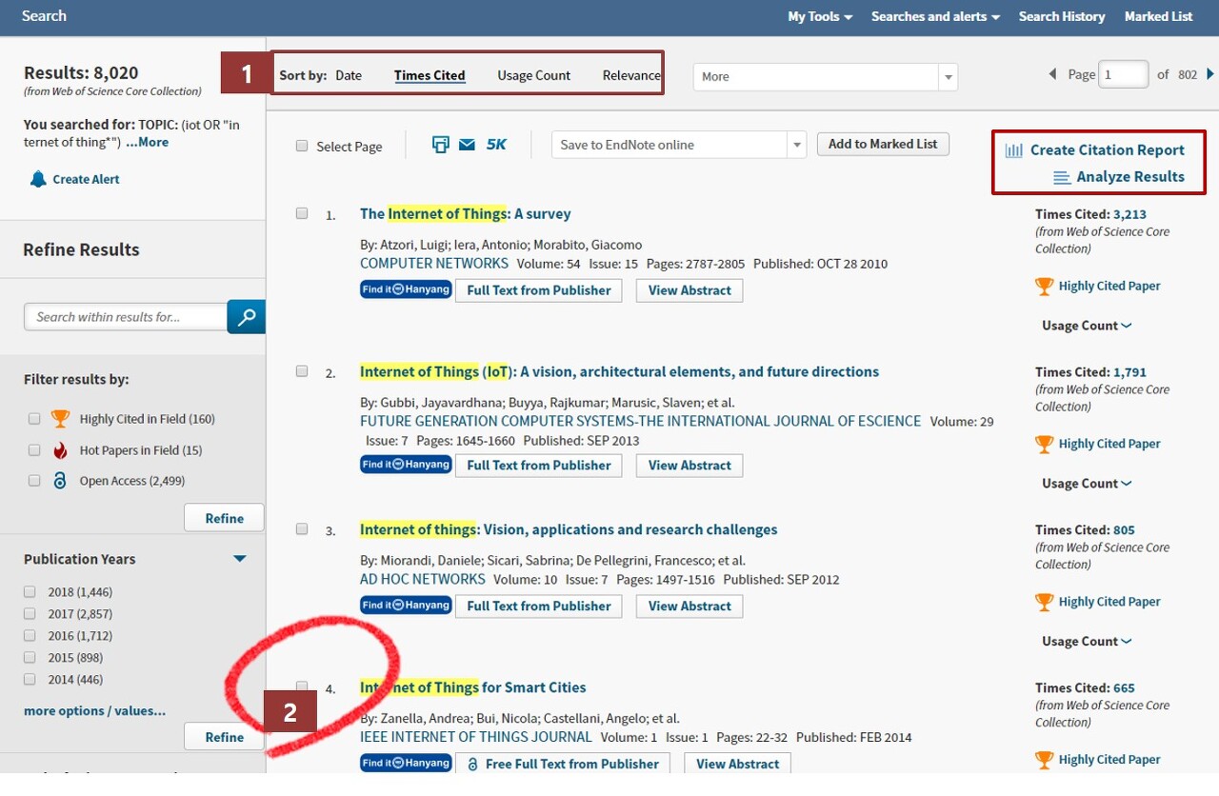Viewport: 1219px width, 796px height.
Task: Click Find it@Hanyang badge for result 1
Action: click(x=406, y=289)
